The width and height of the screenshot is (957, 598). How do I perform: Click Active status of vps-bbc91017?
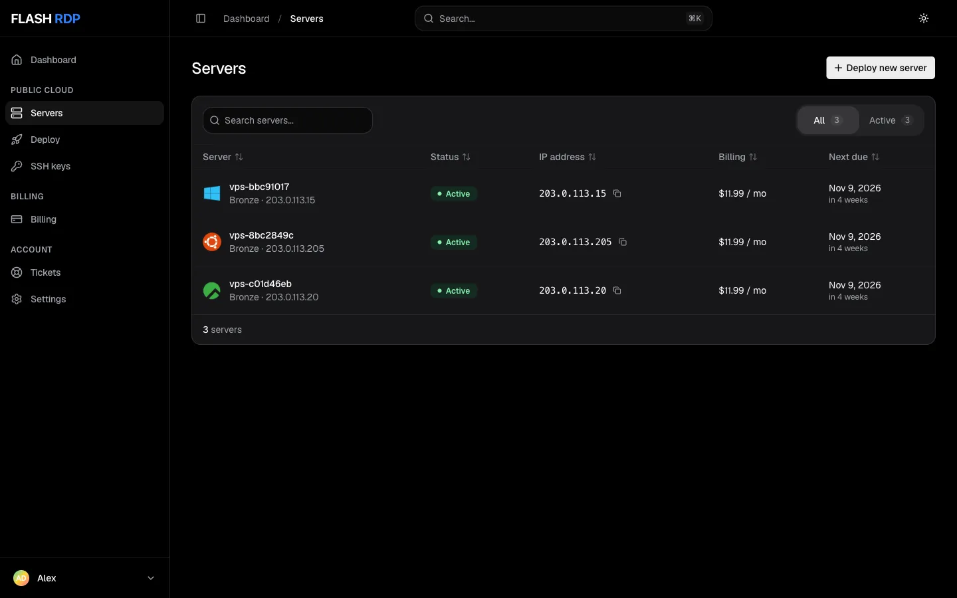pyautogui.click(x=454, y=193)
